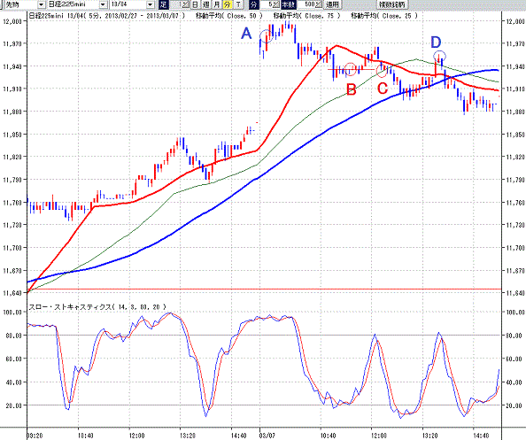Click the 移動平均( Close, 25 ) legend text
Screen dimensions: 526x440
click(x=385, y=16)
